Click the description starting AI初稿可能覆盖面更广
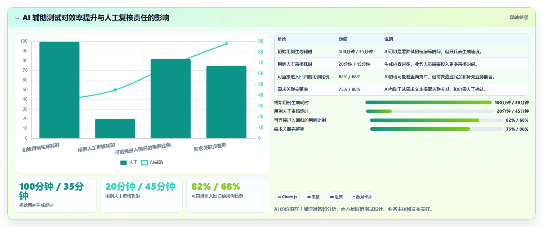The height and width of the screenshot is (227, 543). 440,77
